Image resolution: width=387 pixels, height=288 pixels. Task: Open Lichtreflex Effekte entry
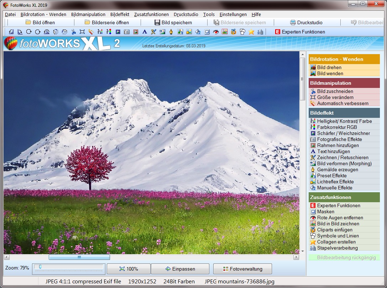point(344,182)
